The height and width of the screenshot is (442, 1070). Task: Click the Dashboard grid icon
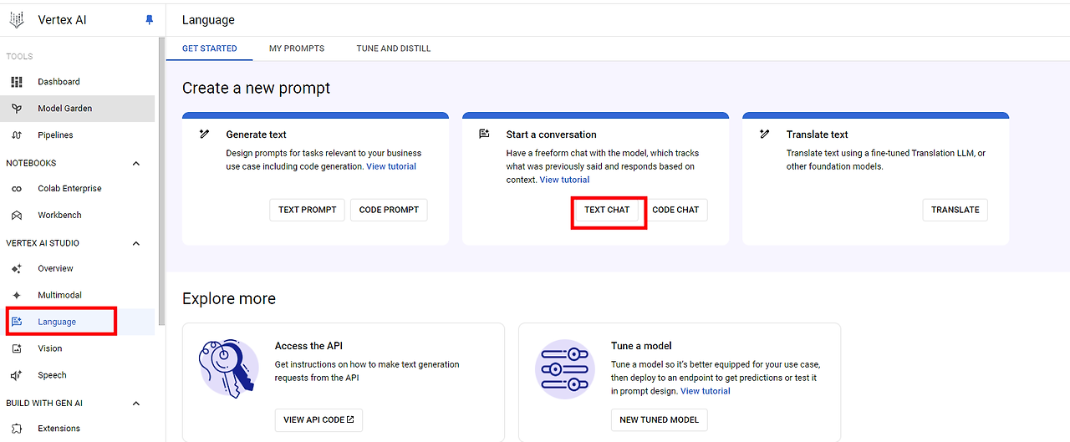17,82
